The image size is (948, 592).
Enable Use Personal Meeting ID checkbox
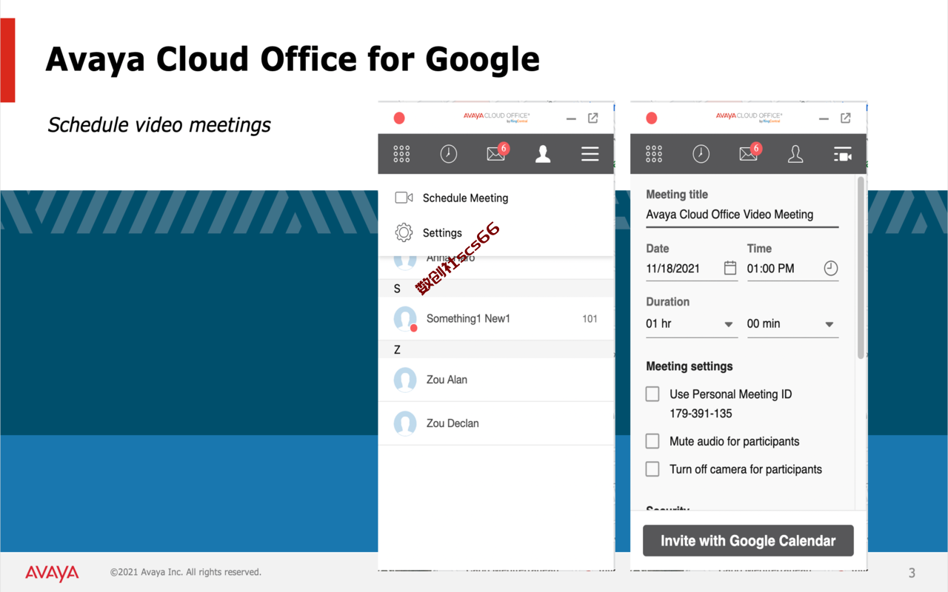click(652, 394)
